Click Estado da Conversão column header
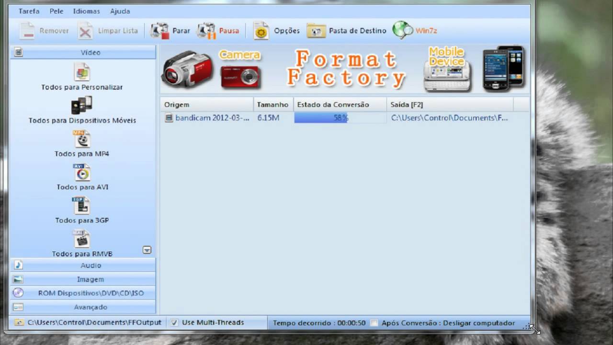Image resolution: width=613 pixels, height=345 pixels. pos(340,104)
